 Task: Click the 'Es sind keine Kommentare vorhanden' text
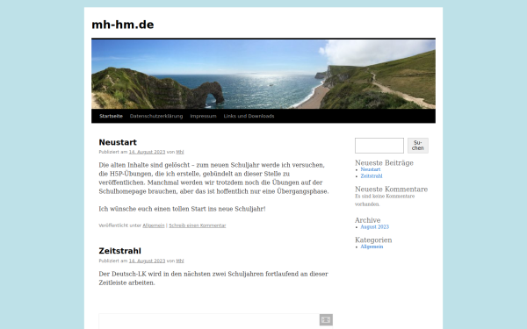pos(385,200)
